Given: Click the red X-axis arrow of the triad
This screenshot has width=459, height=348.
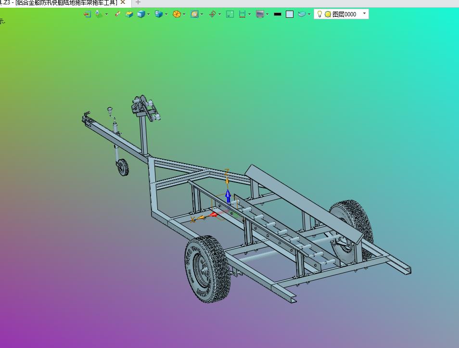Looking at the screenshot, I should pyautogui.click(x=214, y=214).
